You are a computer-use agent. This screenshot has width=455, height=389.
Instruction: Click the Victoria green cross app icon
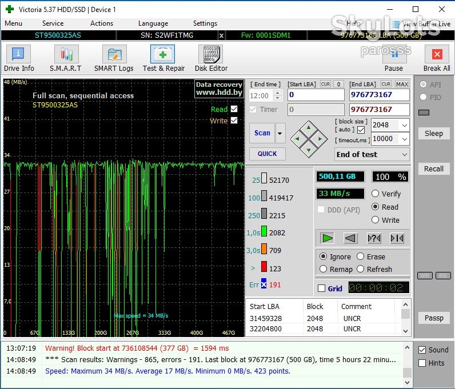10,9
